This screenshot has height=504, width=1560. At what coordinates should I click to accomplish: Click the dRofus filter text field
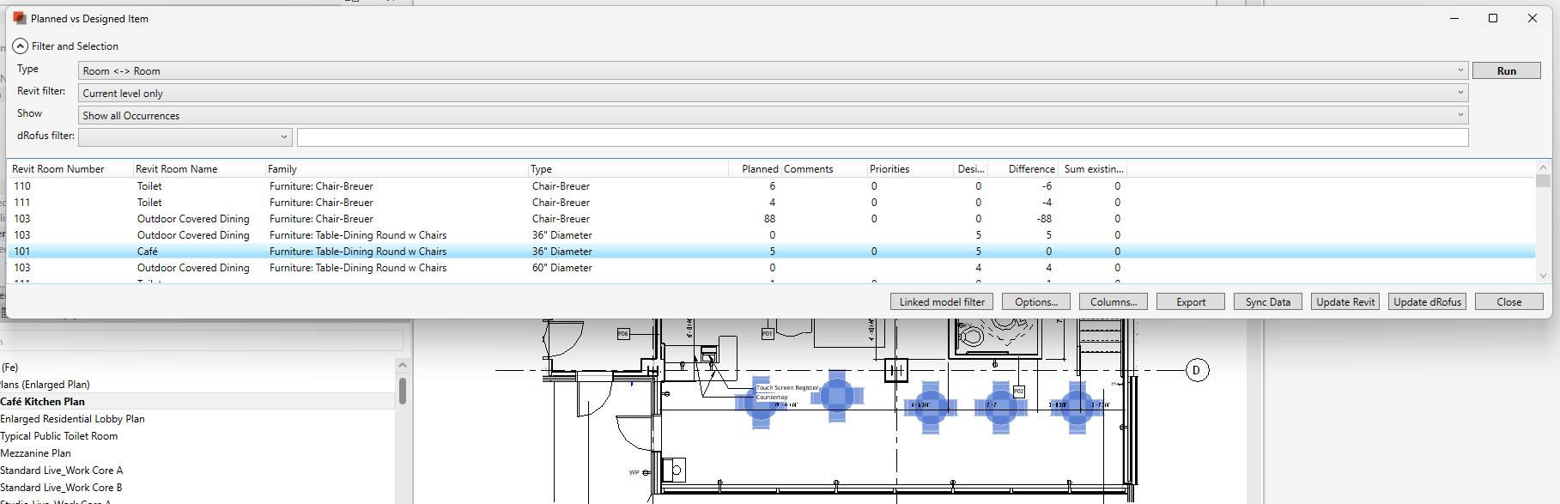(x=882, y=137)
